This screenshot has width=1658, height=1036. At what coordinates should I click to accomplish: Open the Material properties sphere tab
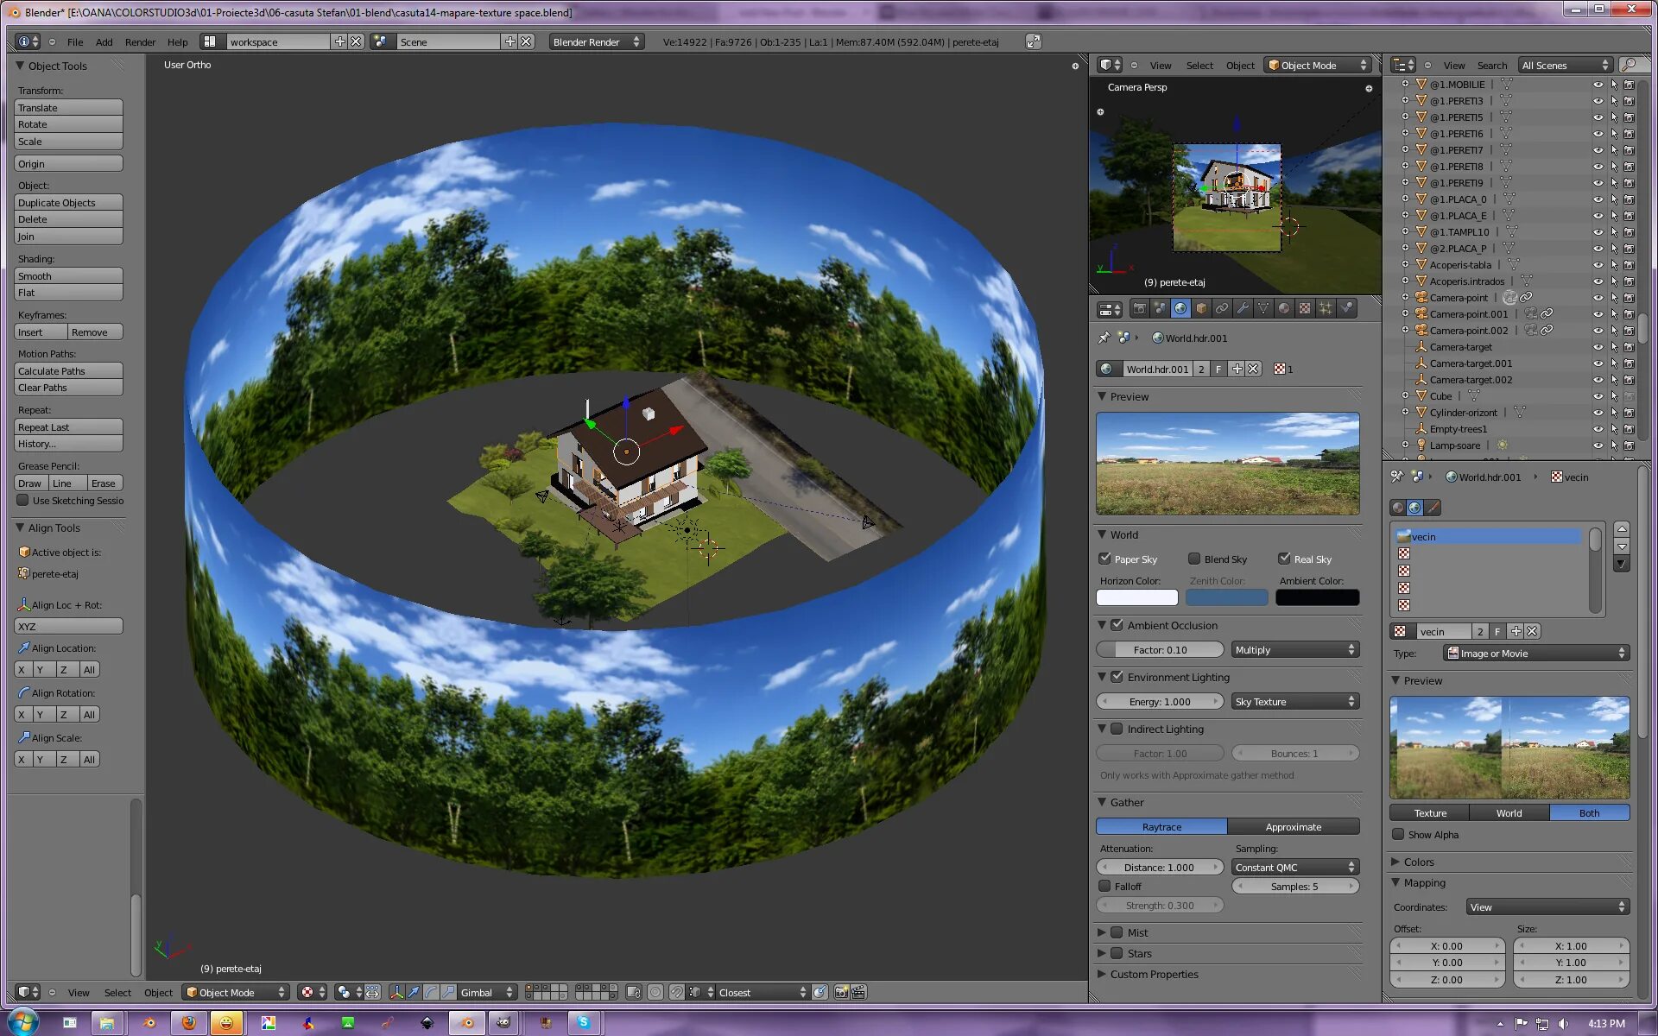[x=1284, y=308]
